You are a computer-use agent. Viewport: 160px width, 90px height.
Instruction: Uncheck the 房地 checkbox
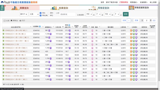tap(40, 13)
